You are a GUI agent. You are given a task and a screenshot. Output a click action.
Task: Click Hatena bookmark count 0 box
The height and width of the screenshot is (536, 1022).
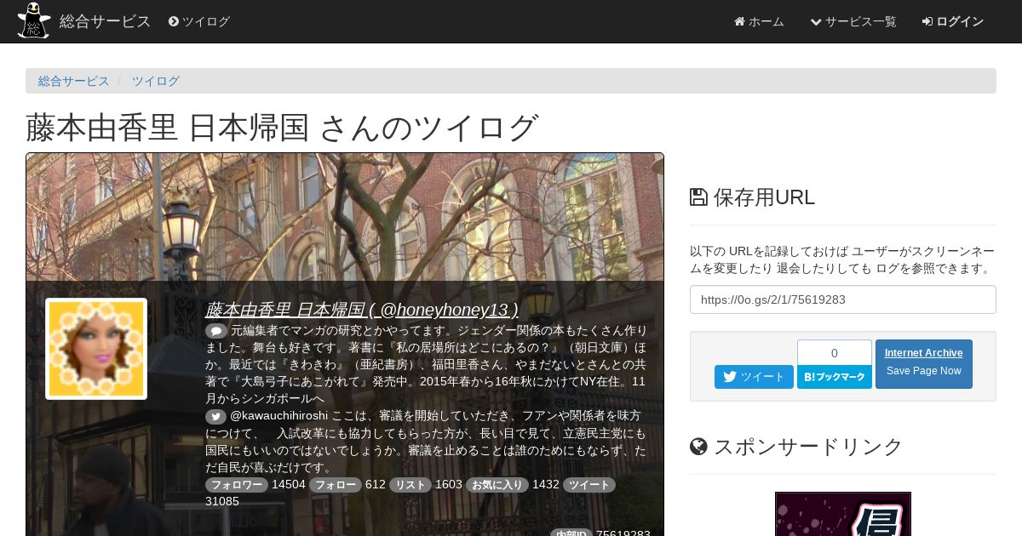(835, 352)
